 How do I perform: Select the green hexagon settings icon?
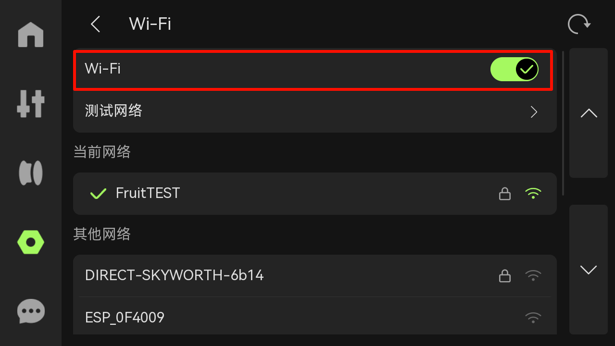31,242
